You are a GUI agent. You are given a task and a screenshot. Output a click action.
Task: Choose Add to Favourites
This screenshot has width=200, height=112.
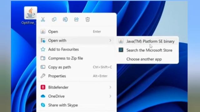point(76,49)
